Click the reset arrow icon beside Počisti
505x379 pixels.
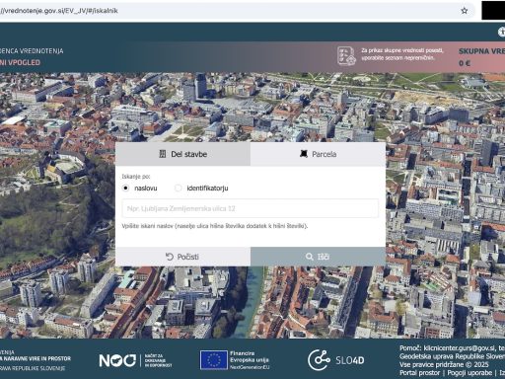(x=170, y=257)
